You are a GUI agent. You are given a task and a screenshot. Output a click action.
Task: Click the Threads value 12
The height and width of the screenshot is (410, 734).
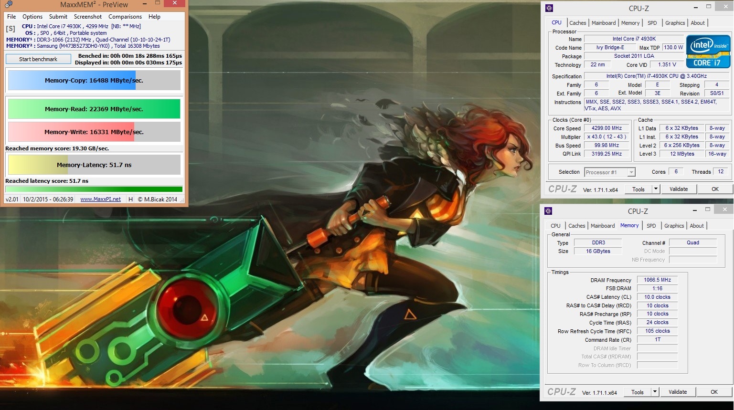coord(721,171)
